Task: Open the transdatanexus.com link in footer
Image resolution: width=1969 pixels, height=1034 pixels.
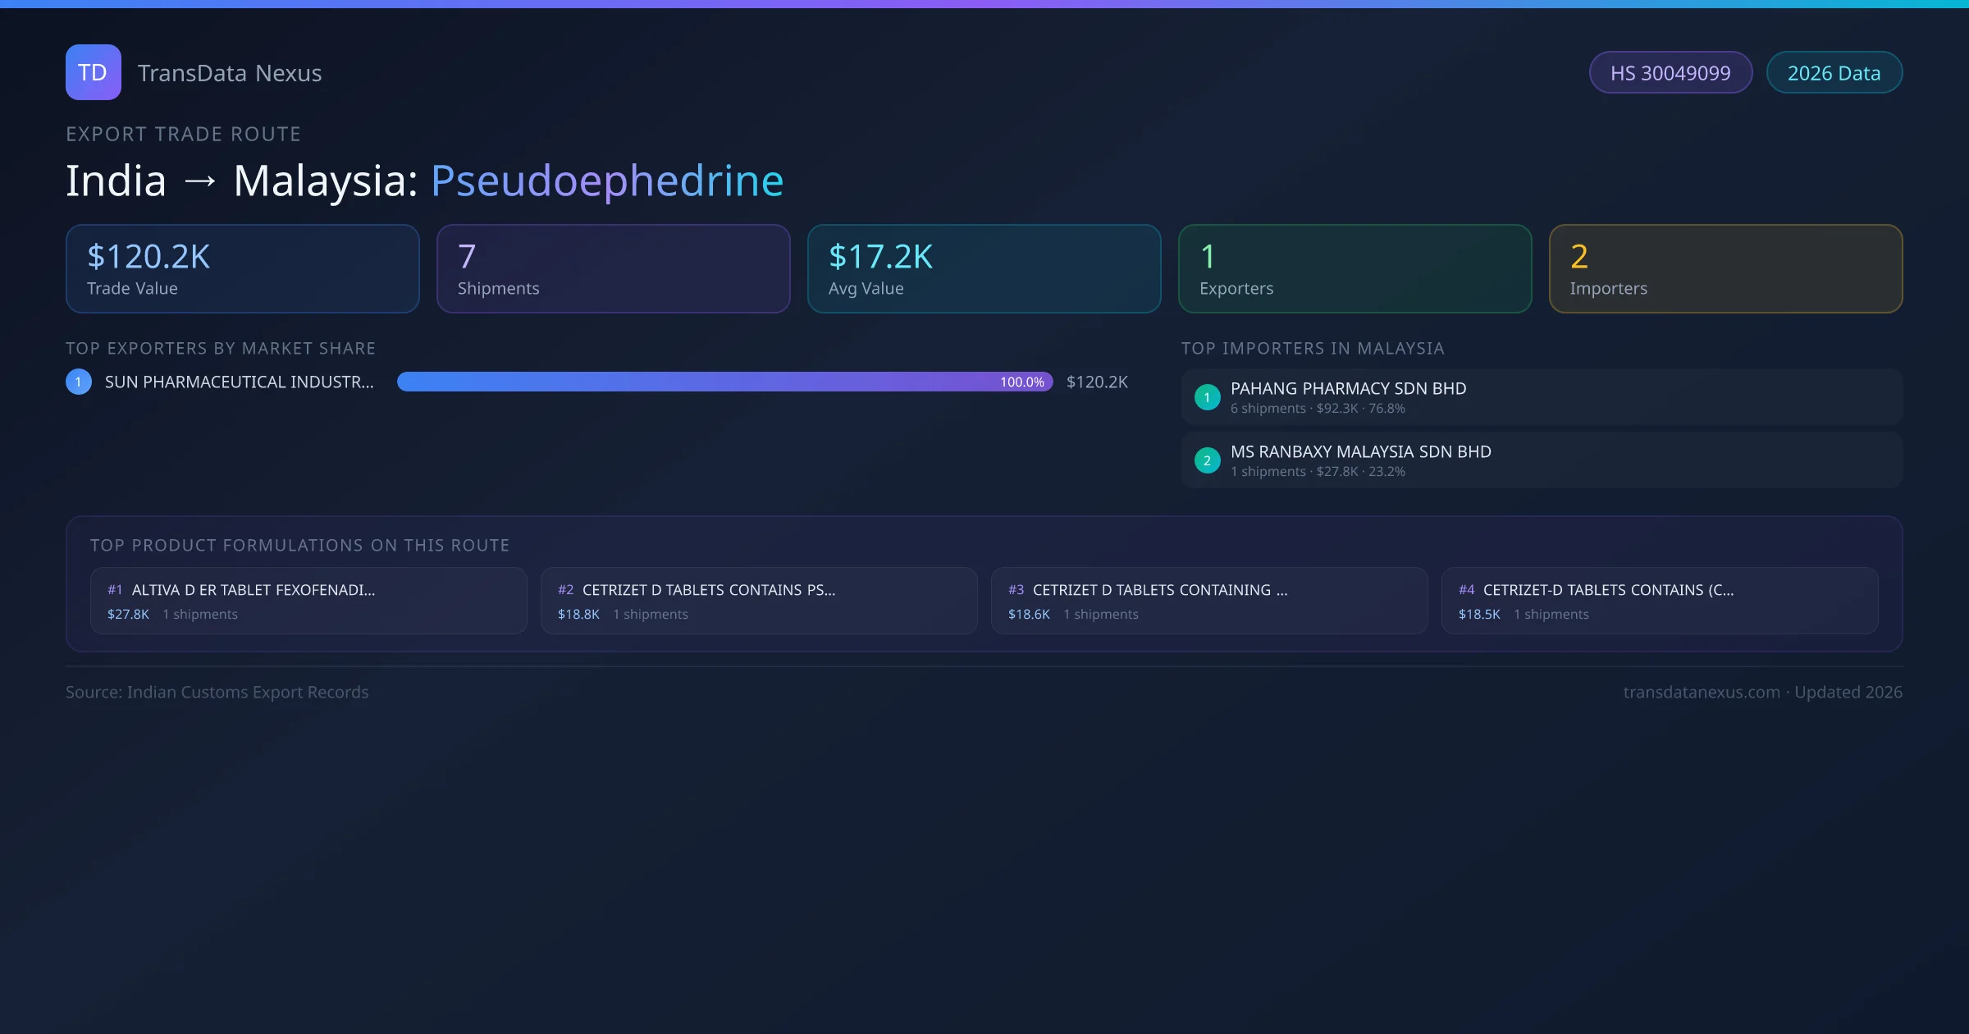Action: click(x=1698, y=692)
